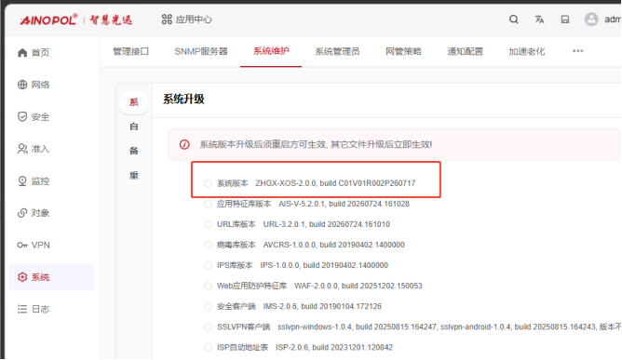Show more tabs via ellipsis
Viewport: 622px width, 360px height.
click(x=578, y=51)
